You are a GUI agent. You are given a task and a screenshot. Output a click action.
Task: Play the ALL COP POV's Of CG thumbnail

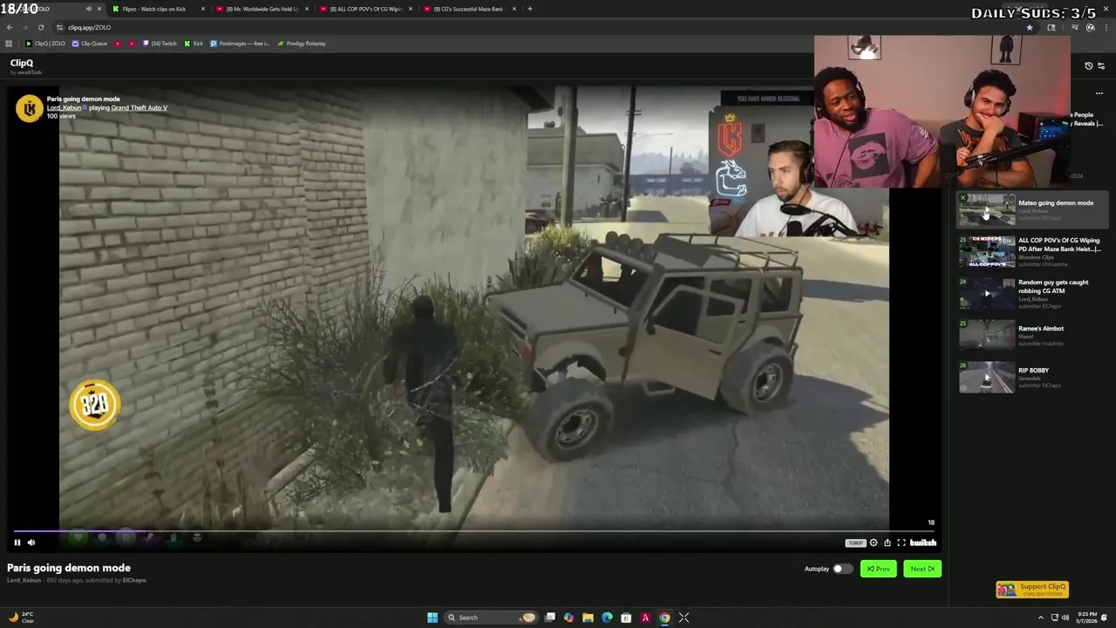click(987, 251)
